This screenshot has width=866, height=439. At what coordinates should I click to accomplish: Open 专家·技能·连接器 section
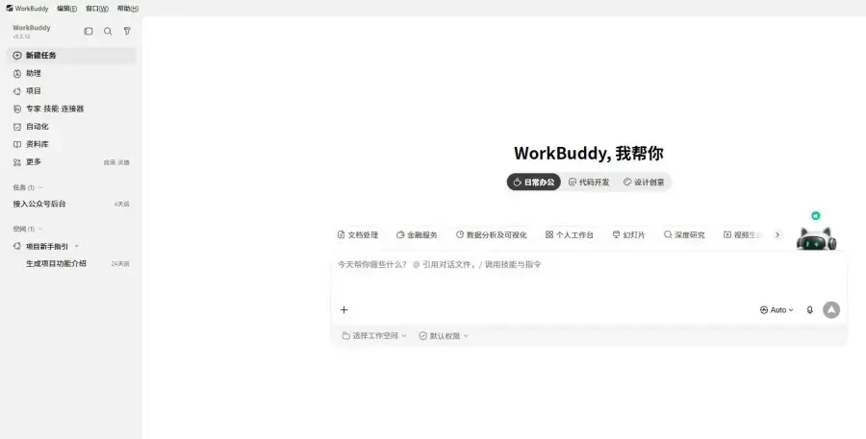pos(71,109)
